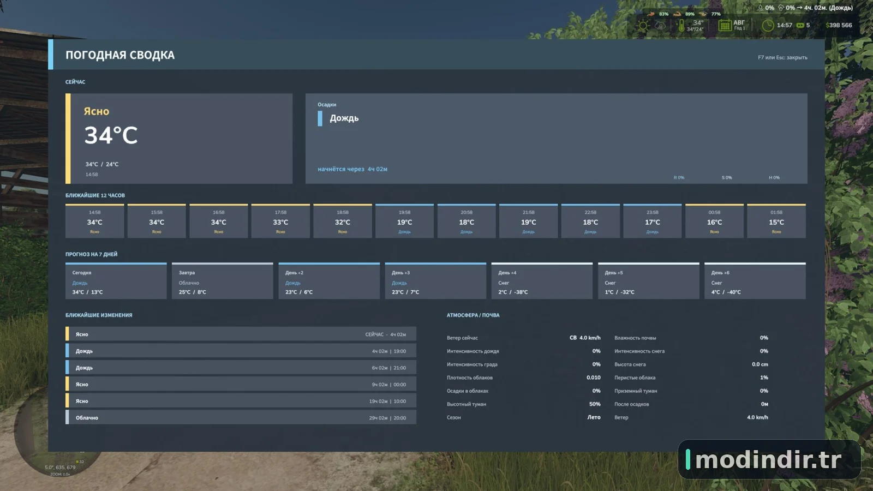Select the 00:58 hour card showing 16°C
Screen dimensions: 873x491
714,221
